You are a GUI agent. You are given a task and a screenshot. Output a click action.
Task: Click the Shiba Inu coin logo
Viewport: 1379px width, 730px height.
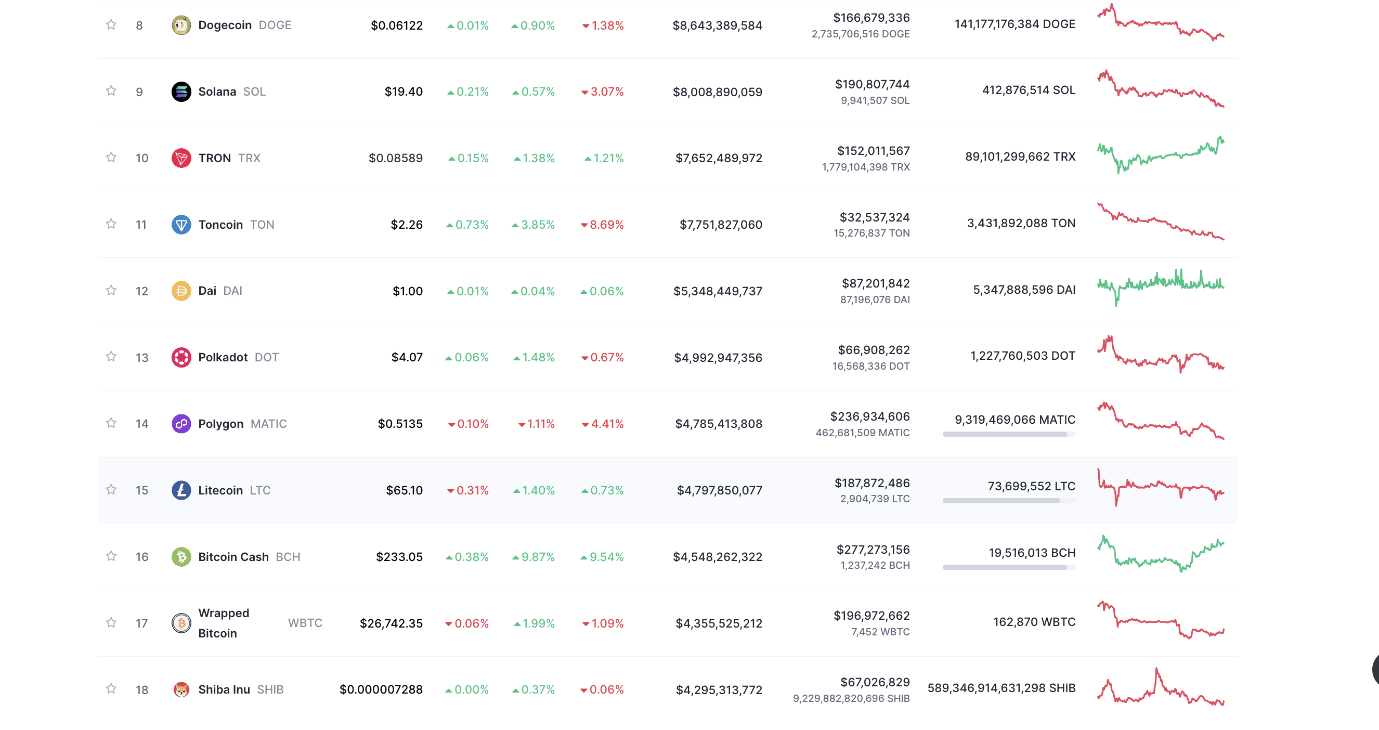click(181, 689)
